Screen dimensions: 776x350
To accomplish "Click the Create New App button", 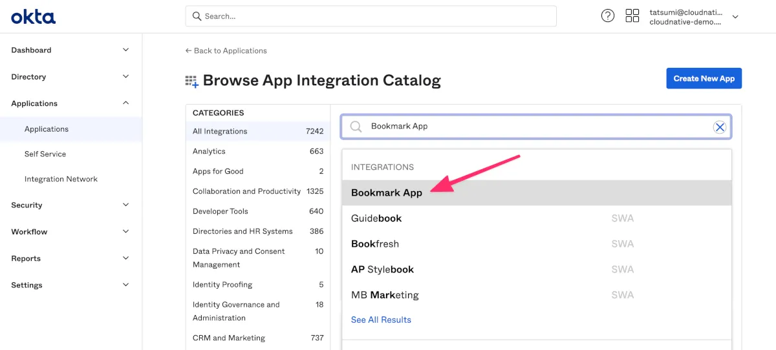I will (704, 78).
